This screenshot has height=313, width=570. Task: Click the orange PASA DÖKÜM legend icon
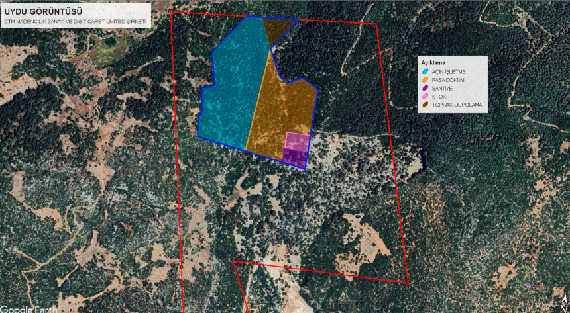coord(425,79)
